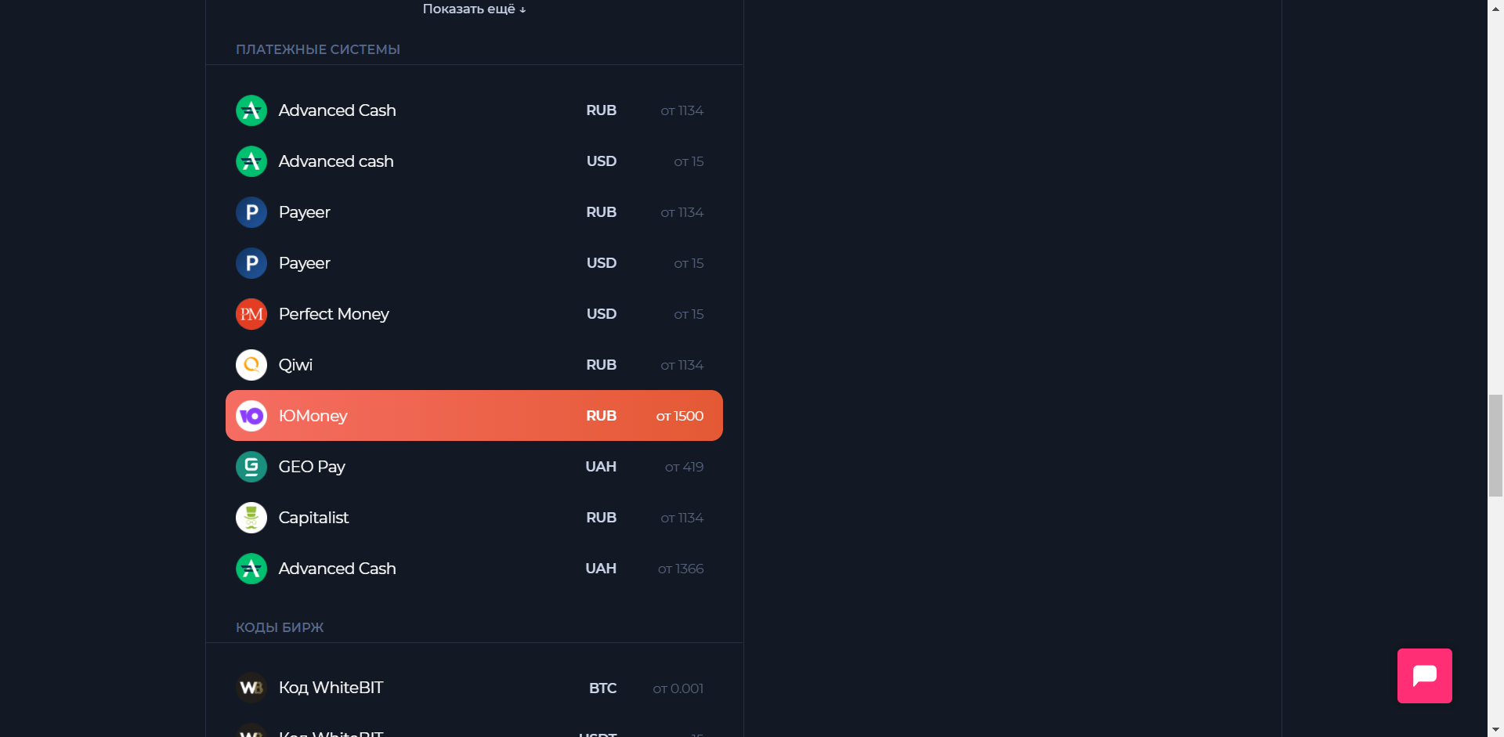Click the GEO Pay logo icon

pyautogui.click(x=251, y=467)
